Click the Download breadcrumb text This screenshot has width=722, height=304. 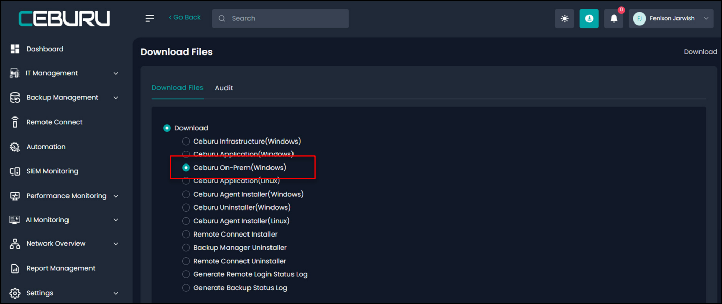tap(701, 52)
